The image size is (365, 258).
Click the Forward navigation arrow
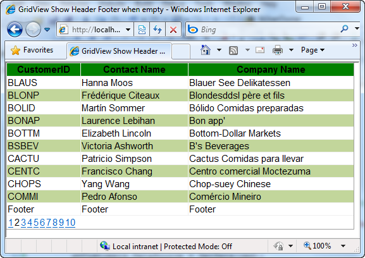33,29
